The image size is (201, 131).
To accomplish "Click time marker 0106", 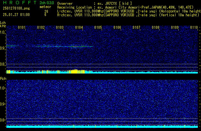I will [117, 27].
